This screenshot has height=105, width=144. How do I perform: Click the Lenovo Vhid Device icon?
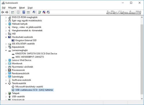(10, 60)
